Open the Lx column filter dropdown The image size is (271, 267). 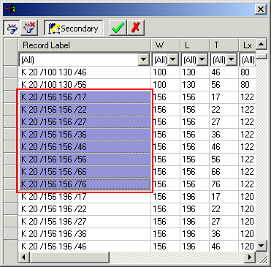point(248,59)
